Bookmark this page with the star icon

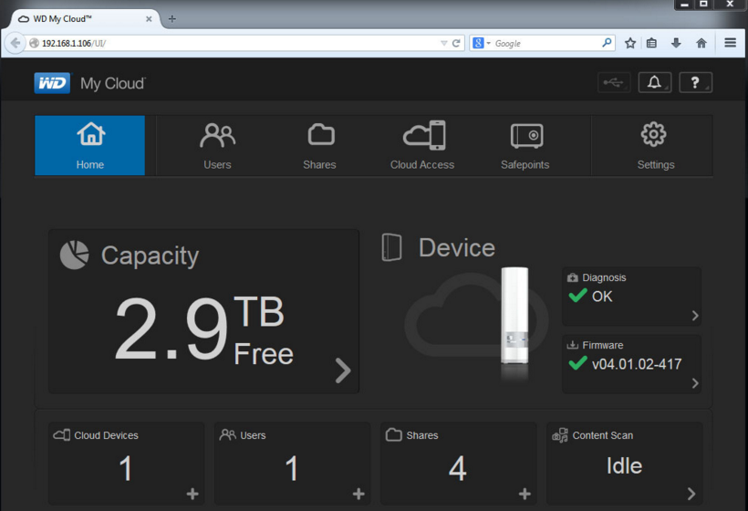click(x=630, y=43)
